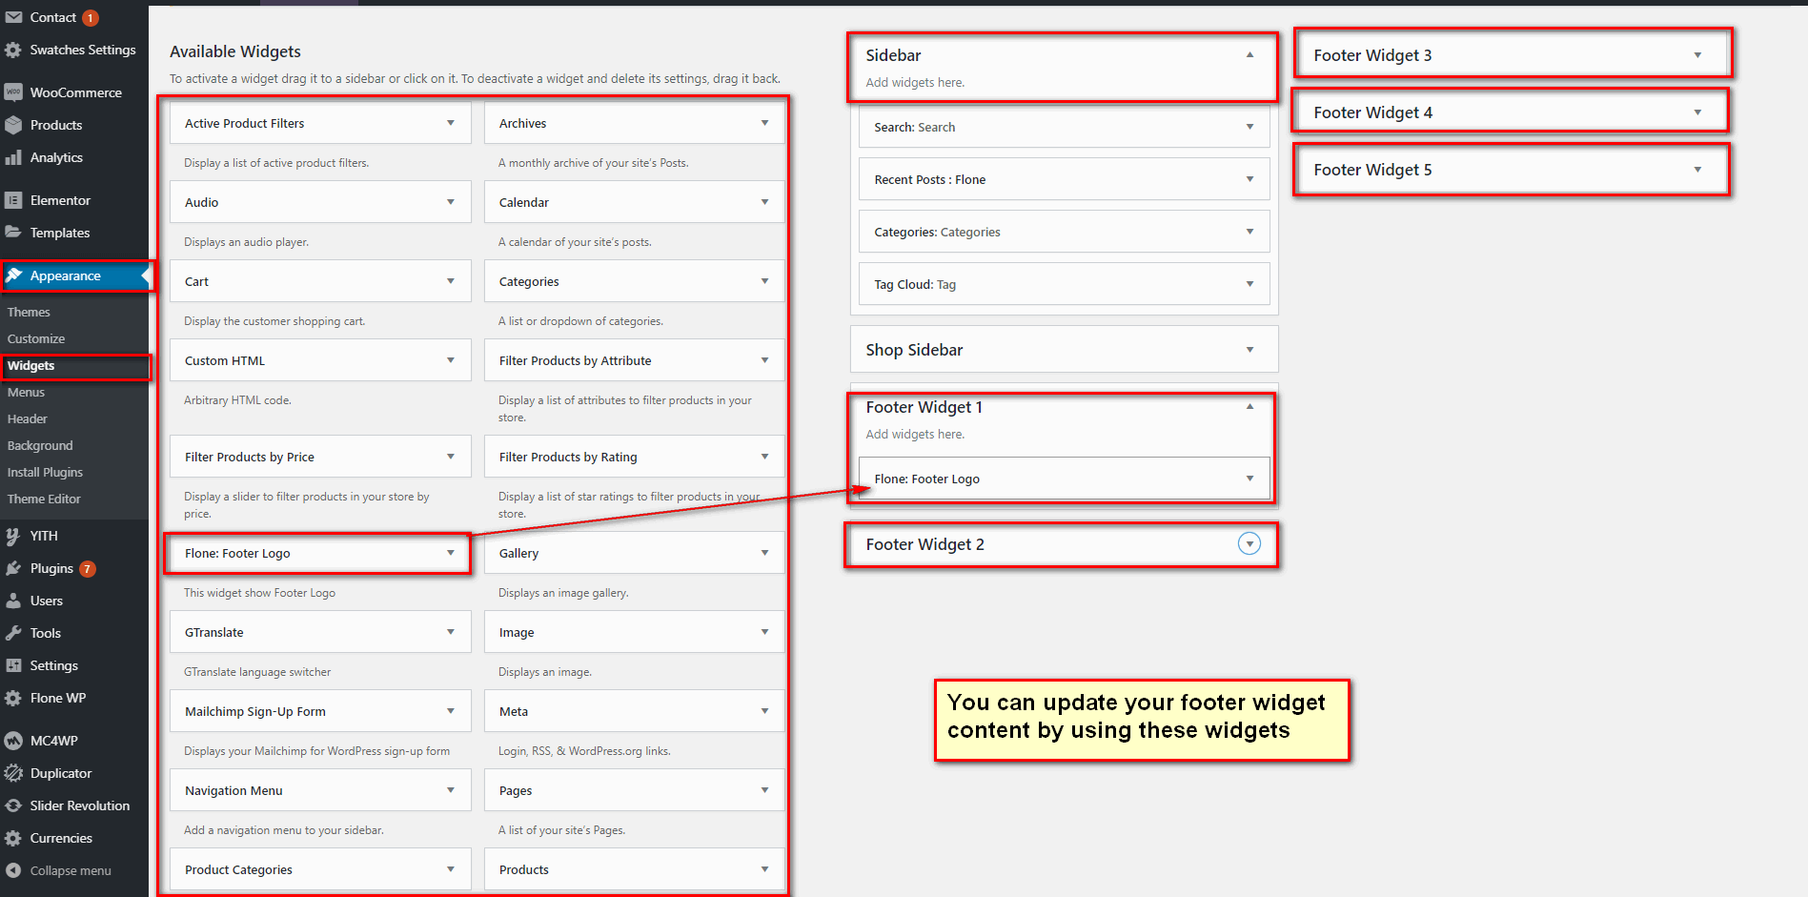The height and width of the screenshot is (897, 1808).
Task: Click the Analytics bar chart icon
Action: [x=13, y=157]
